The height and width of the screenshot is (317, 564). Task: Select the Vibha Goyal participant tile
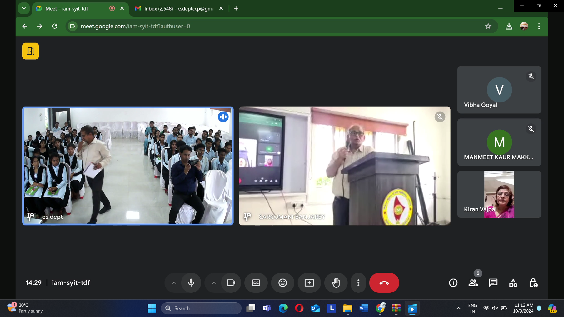tap(499, 90)
